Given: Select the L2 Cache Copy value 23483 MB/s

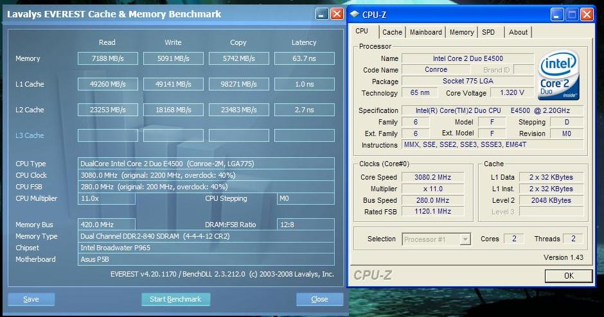Looking at the screenshot, I should coord(239,110).
